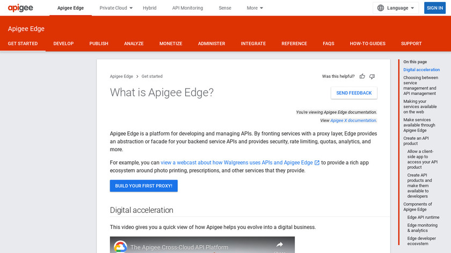Screen dimensions: 451x253
Task: Select the API Monitoring menu item
Action: (187, 8)
